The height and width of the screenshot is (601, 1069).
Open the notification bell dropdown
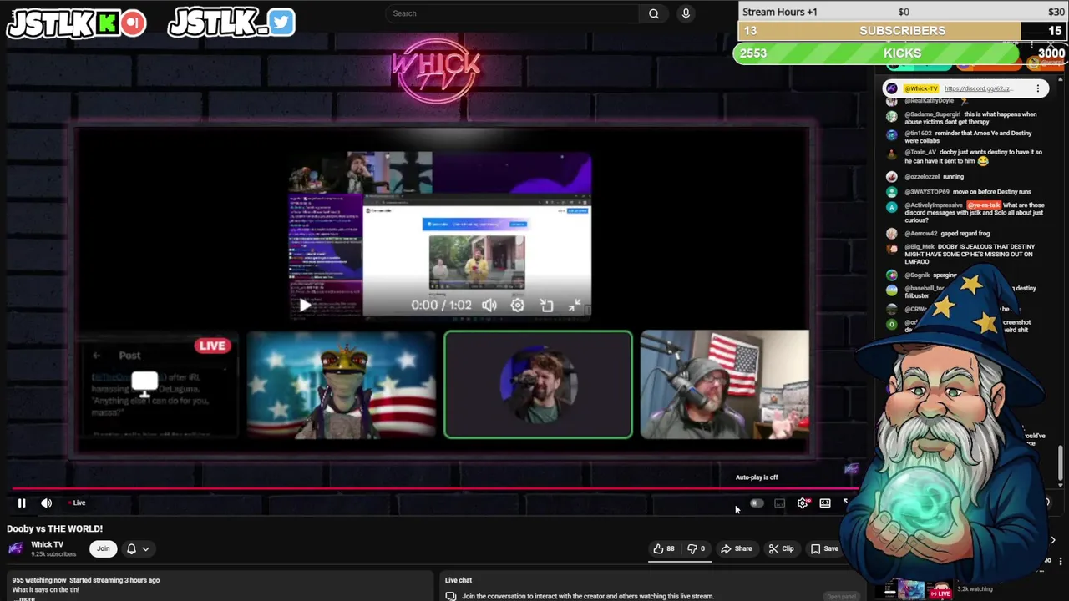138,548
